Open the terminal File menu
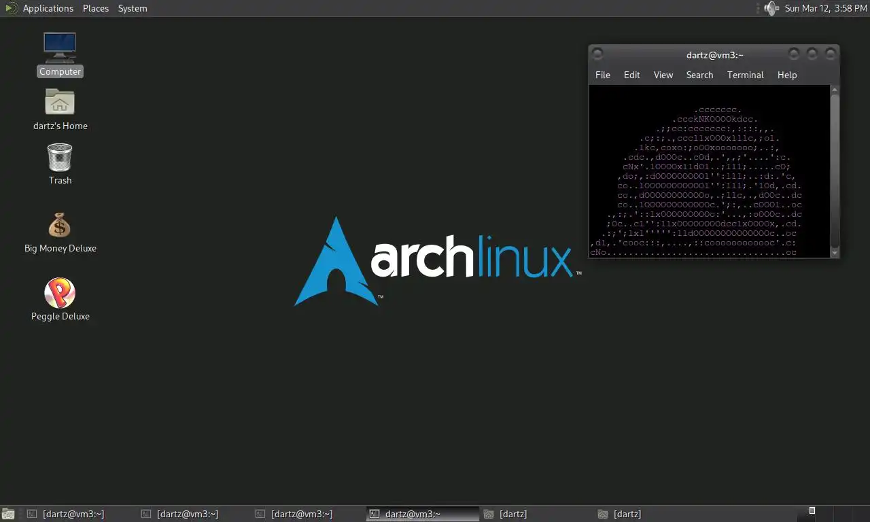Screen dimensions: 870x522 click(x=603, y=75)
